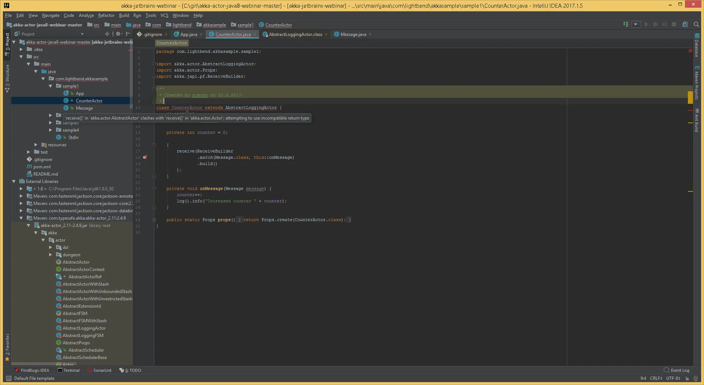The image size is (704, 385).
Task: Click the yellow warning stripe marker near line 9
Action: [690, 97]
